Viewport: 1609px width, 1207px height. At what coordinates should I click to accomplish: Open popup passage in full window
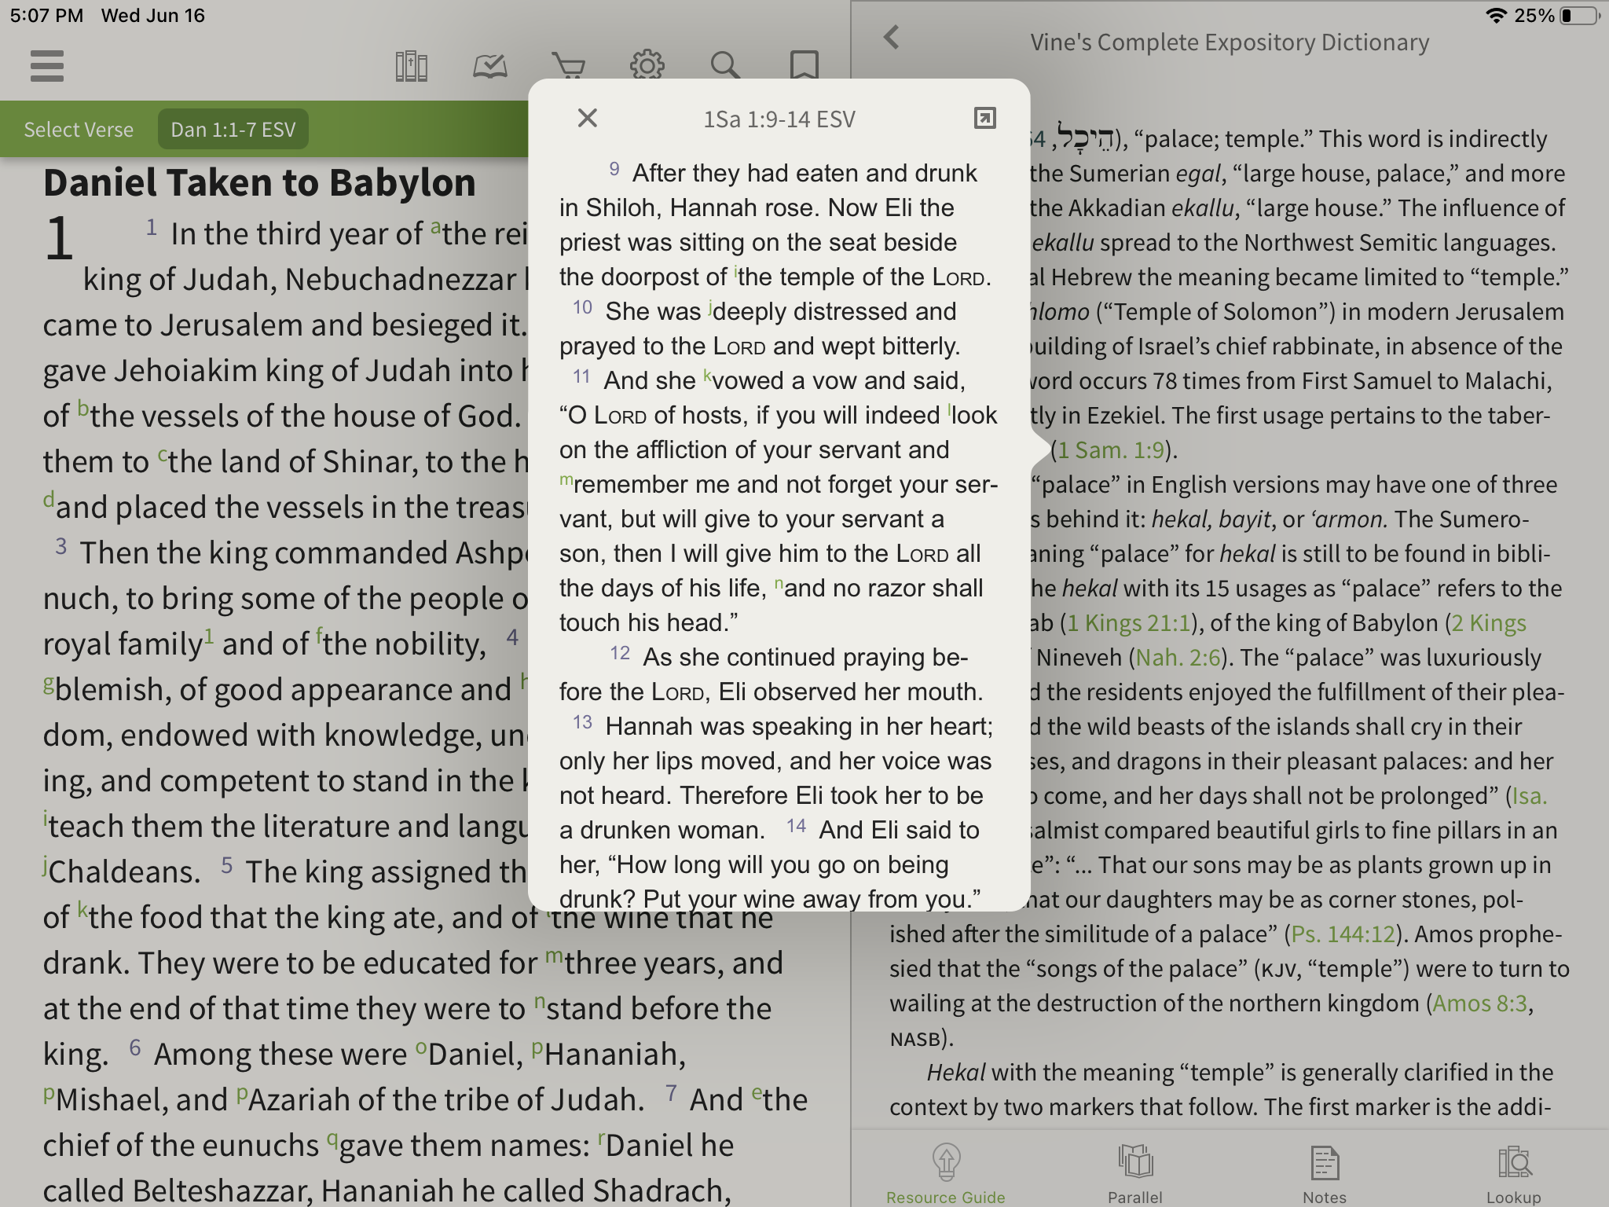tap(985, 118)
